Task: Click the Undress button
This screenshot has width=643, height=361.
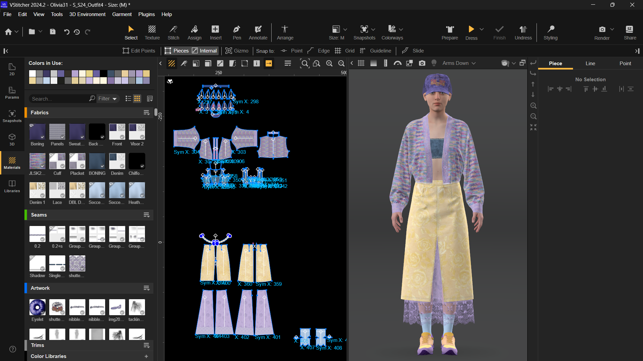Action: (x=523, y=32)
